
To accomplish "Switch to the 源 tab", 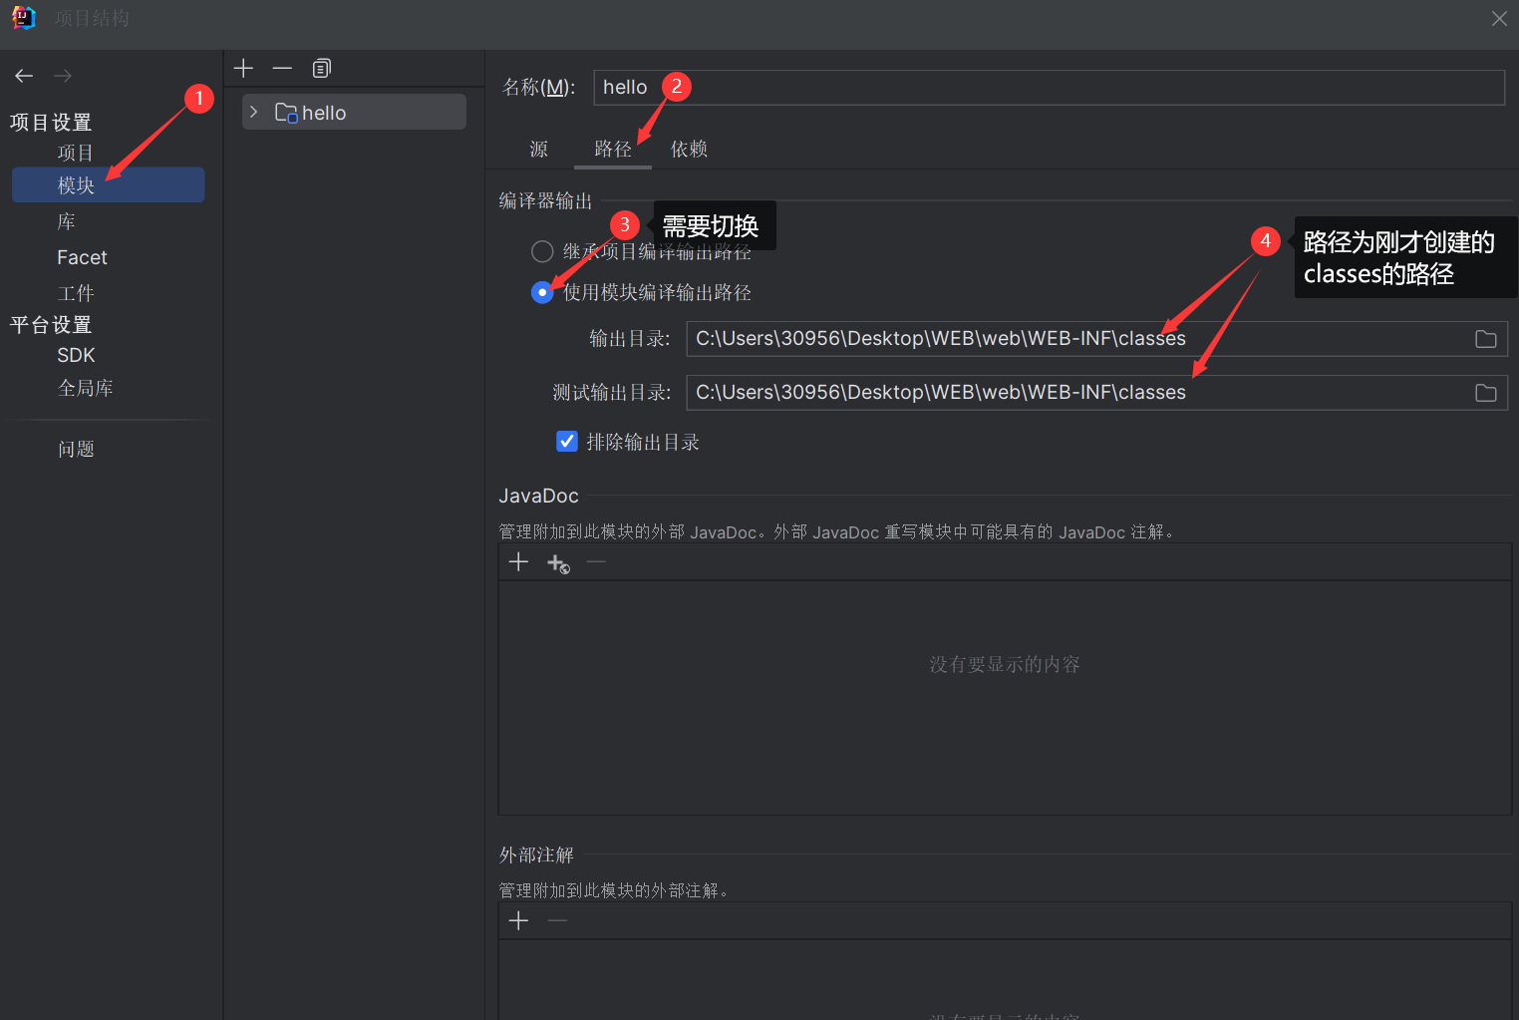I will [x=539, y=149].
